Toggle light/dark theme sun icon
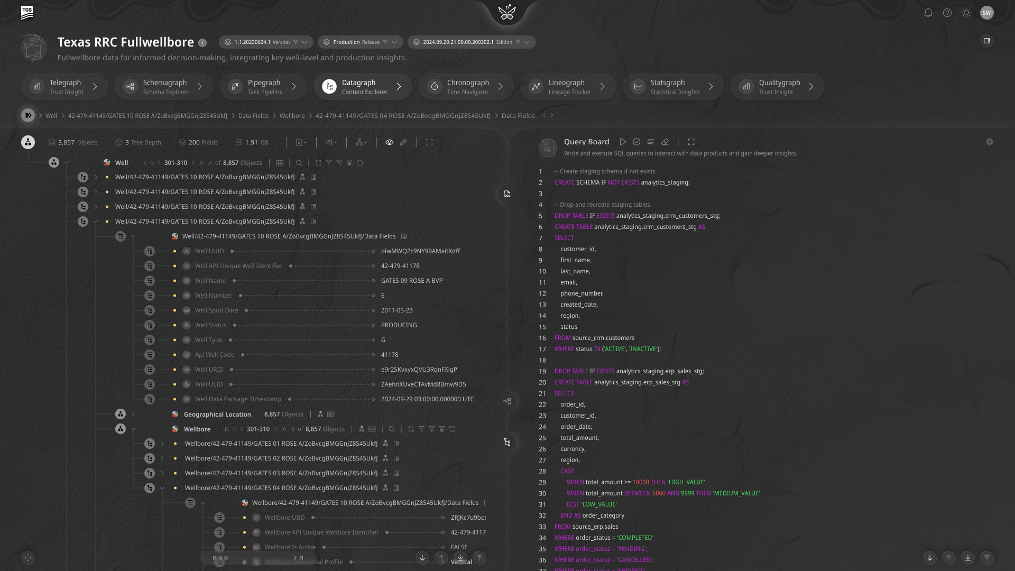Screen dimensions: 1015x571 966,13
